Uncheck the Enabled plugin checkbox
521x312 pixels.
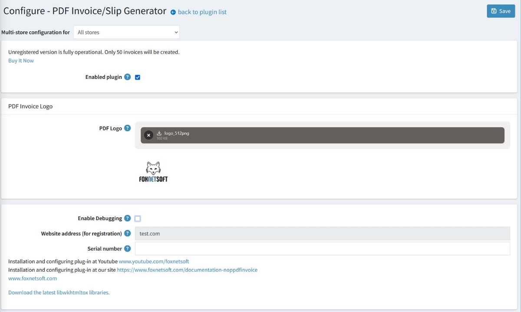pos(137,77)
